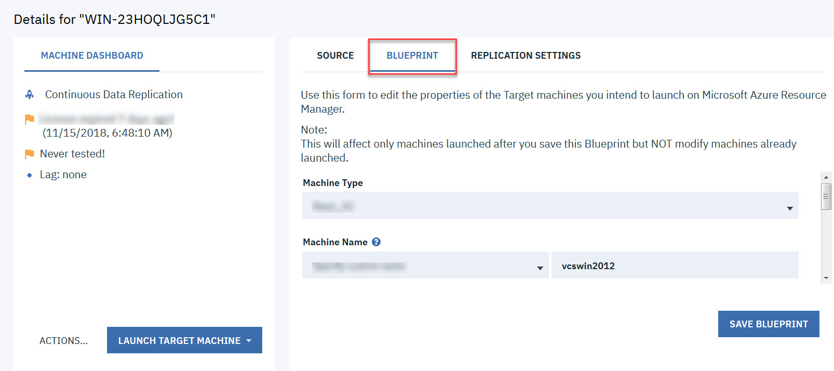Switch to the Source tab

click(x=335, y=56)
